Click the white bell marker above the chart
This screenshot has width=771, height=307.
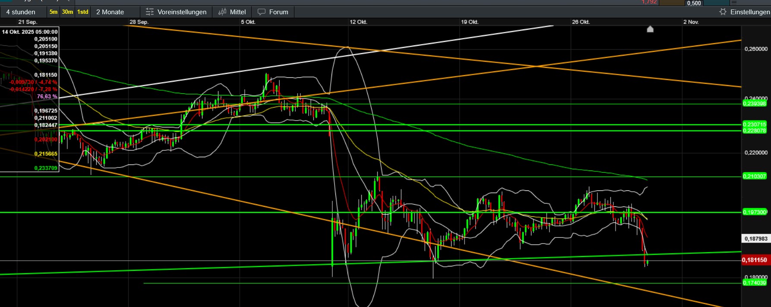650,29
